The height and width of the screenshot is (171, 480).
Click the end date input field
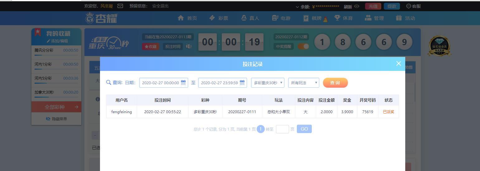coord(222,83)
